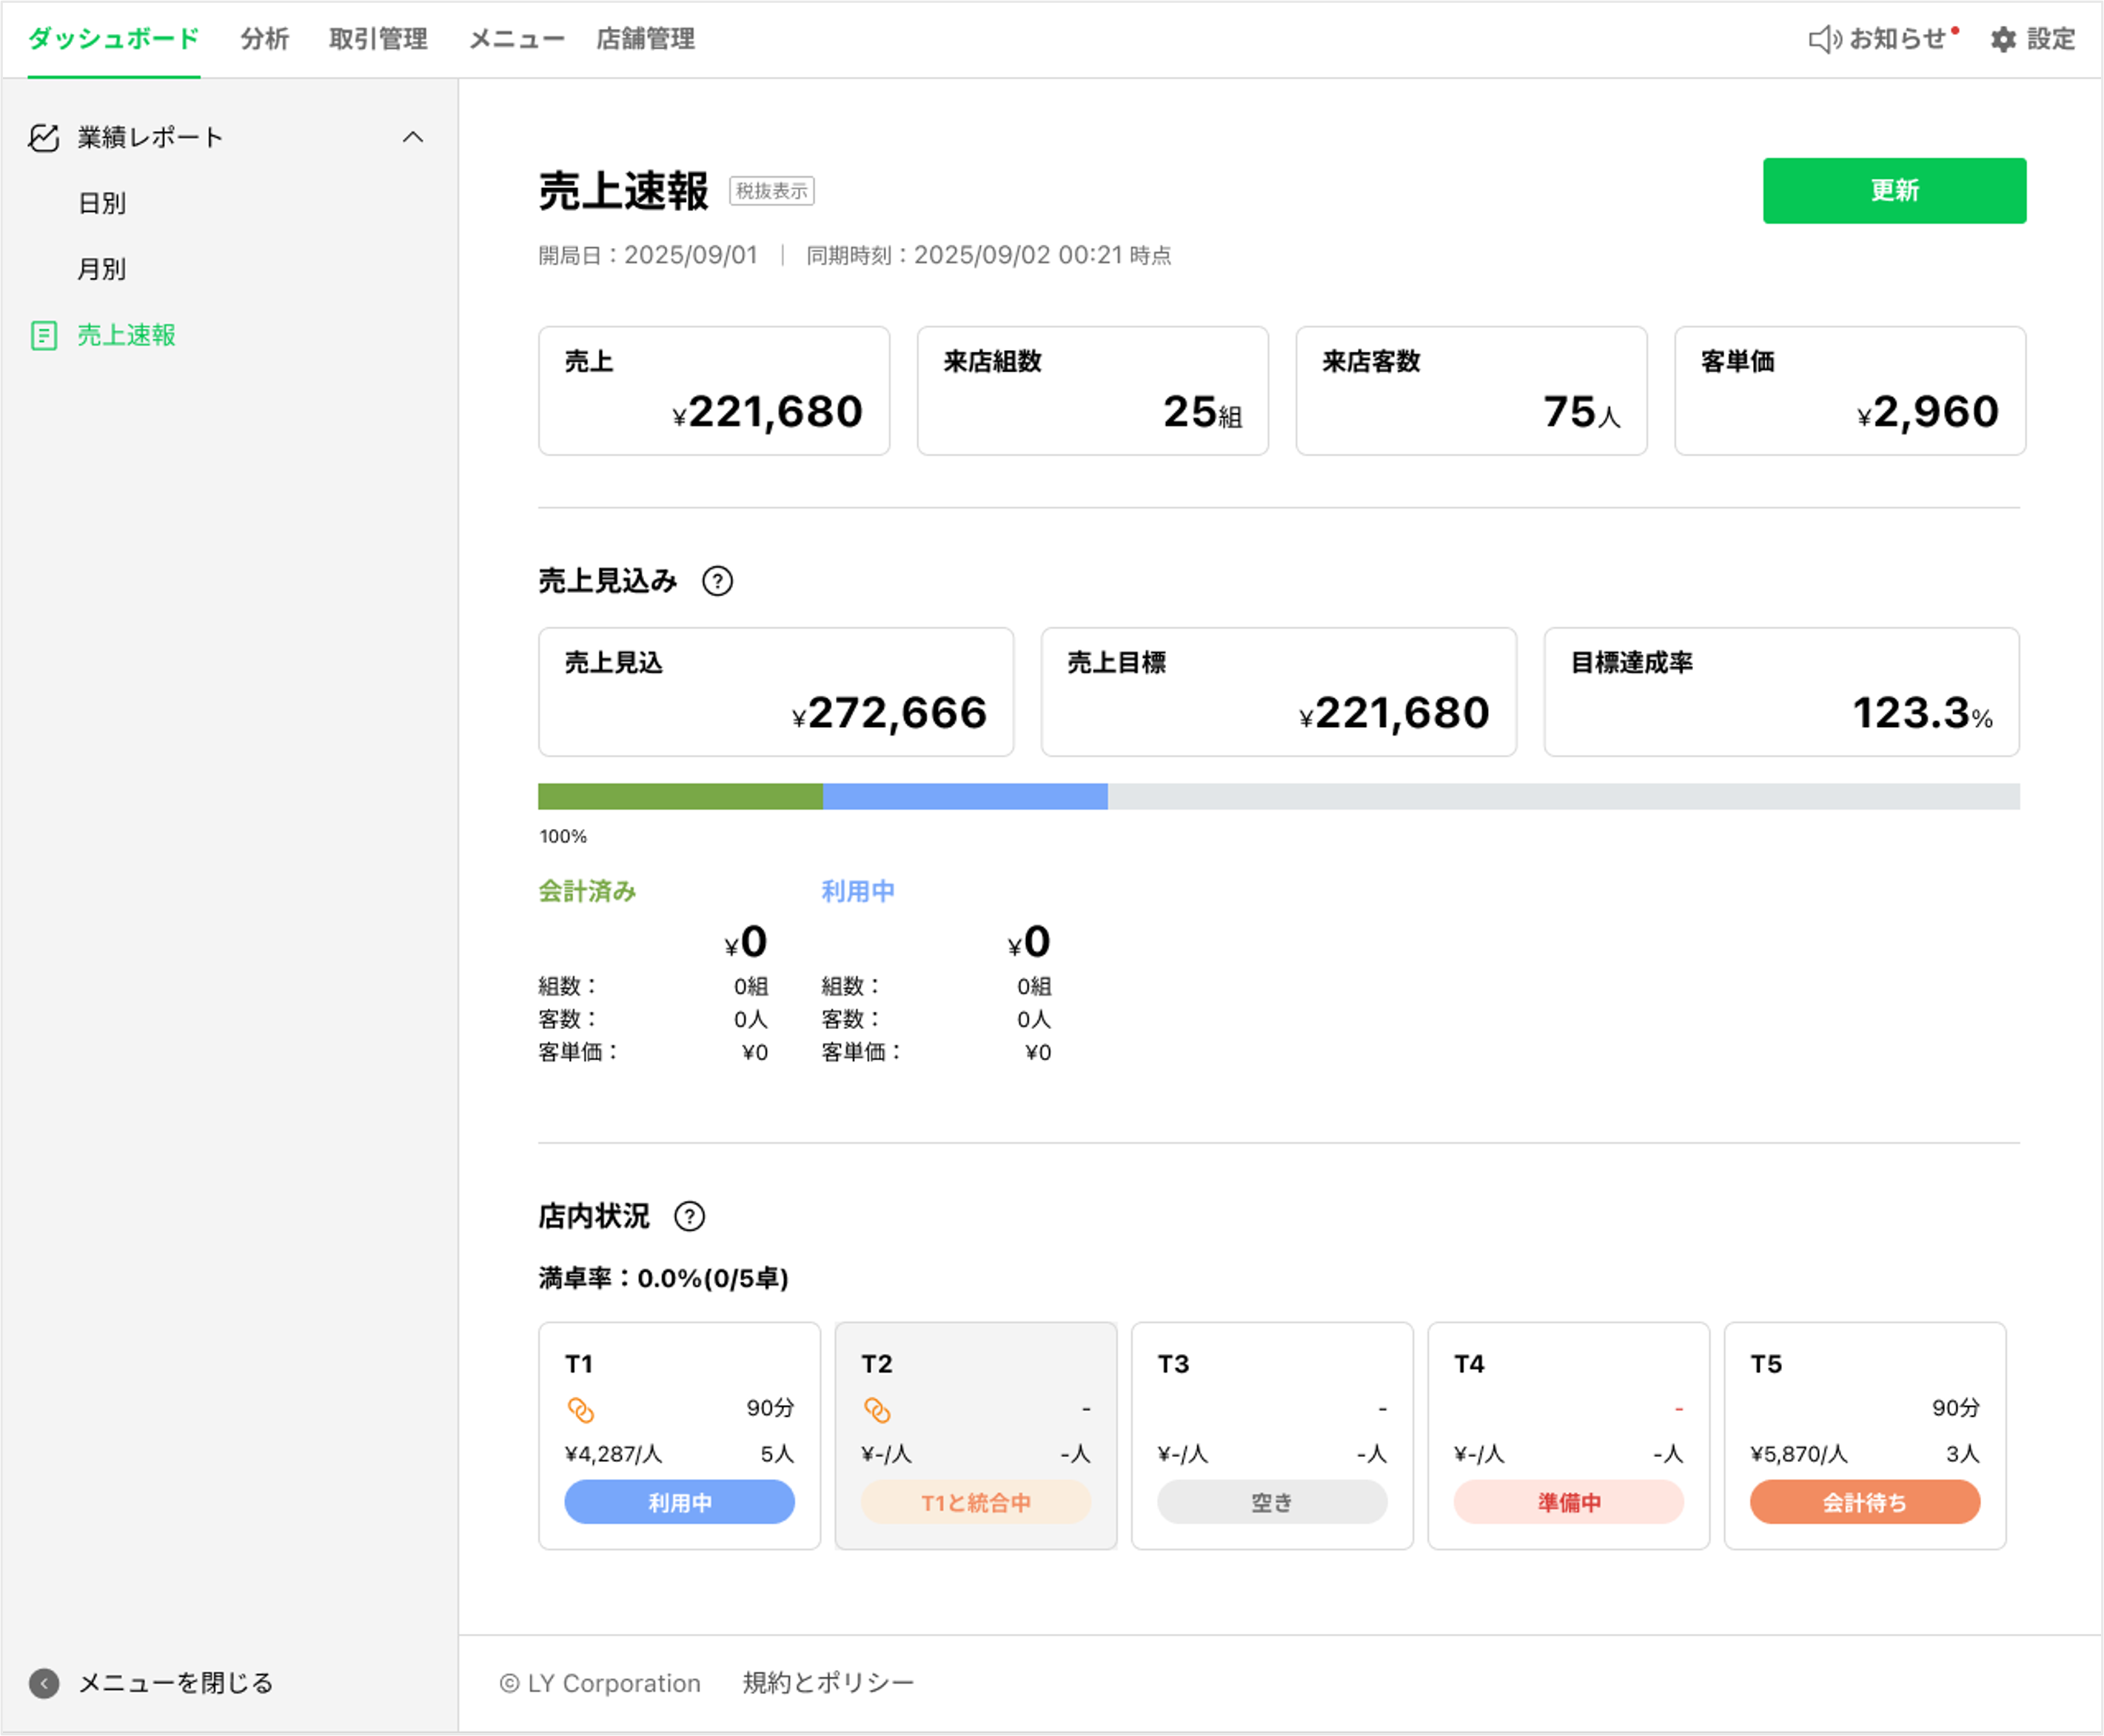Select the T3 table card title
2104x1736 pixels.
point(1173,1364)
